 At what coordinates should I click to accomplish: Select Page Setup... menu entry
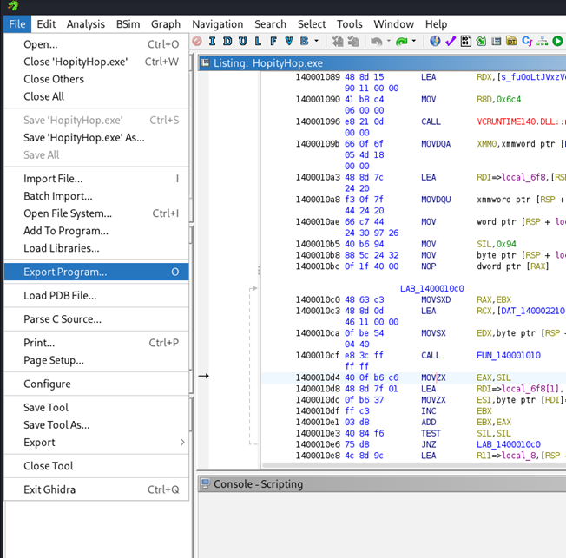tap(96, 360)
